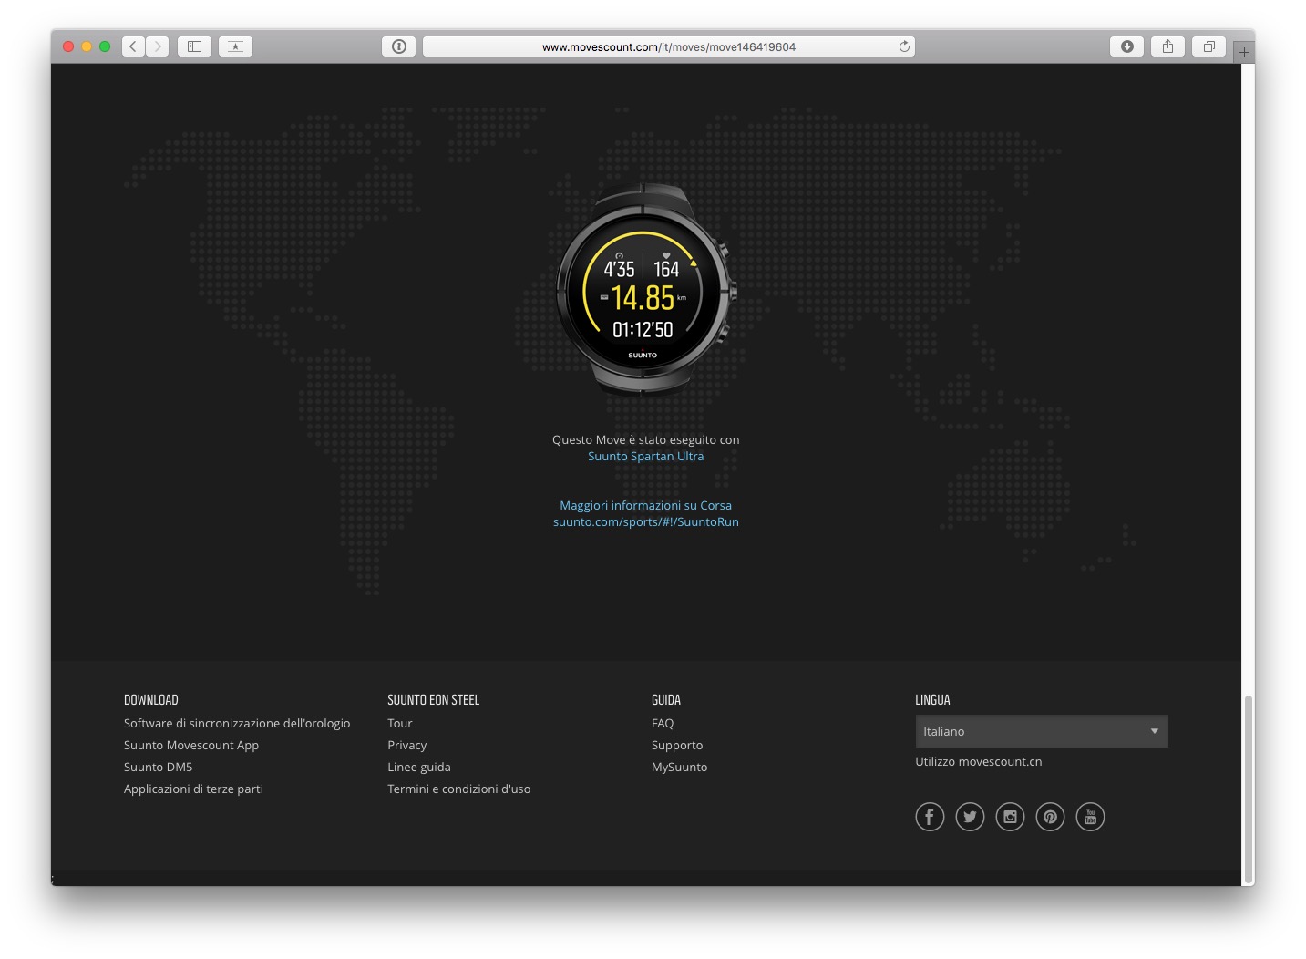
Task: Focus the movescount.com address bar
Action: coord(669,46)
